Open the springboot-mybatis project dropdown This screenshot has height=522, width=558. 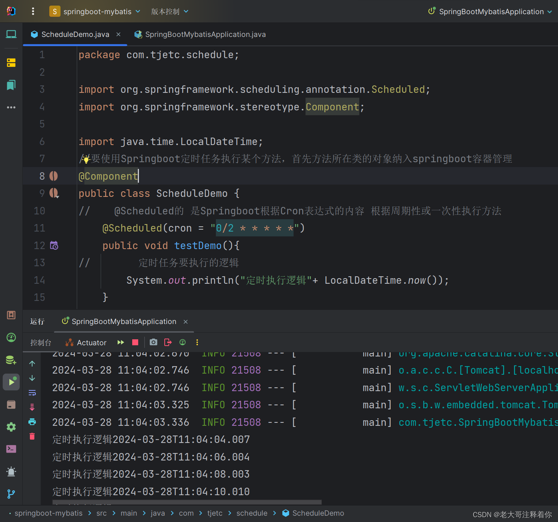(95, 11)
